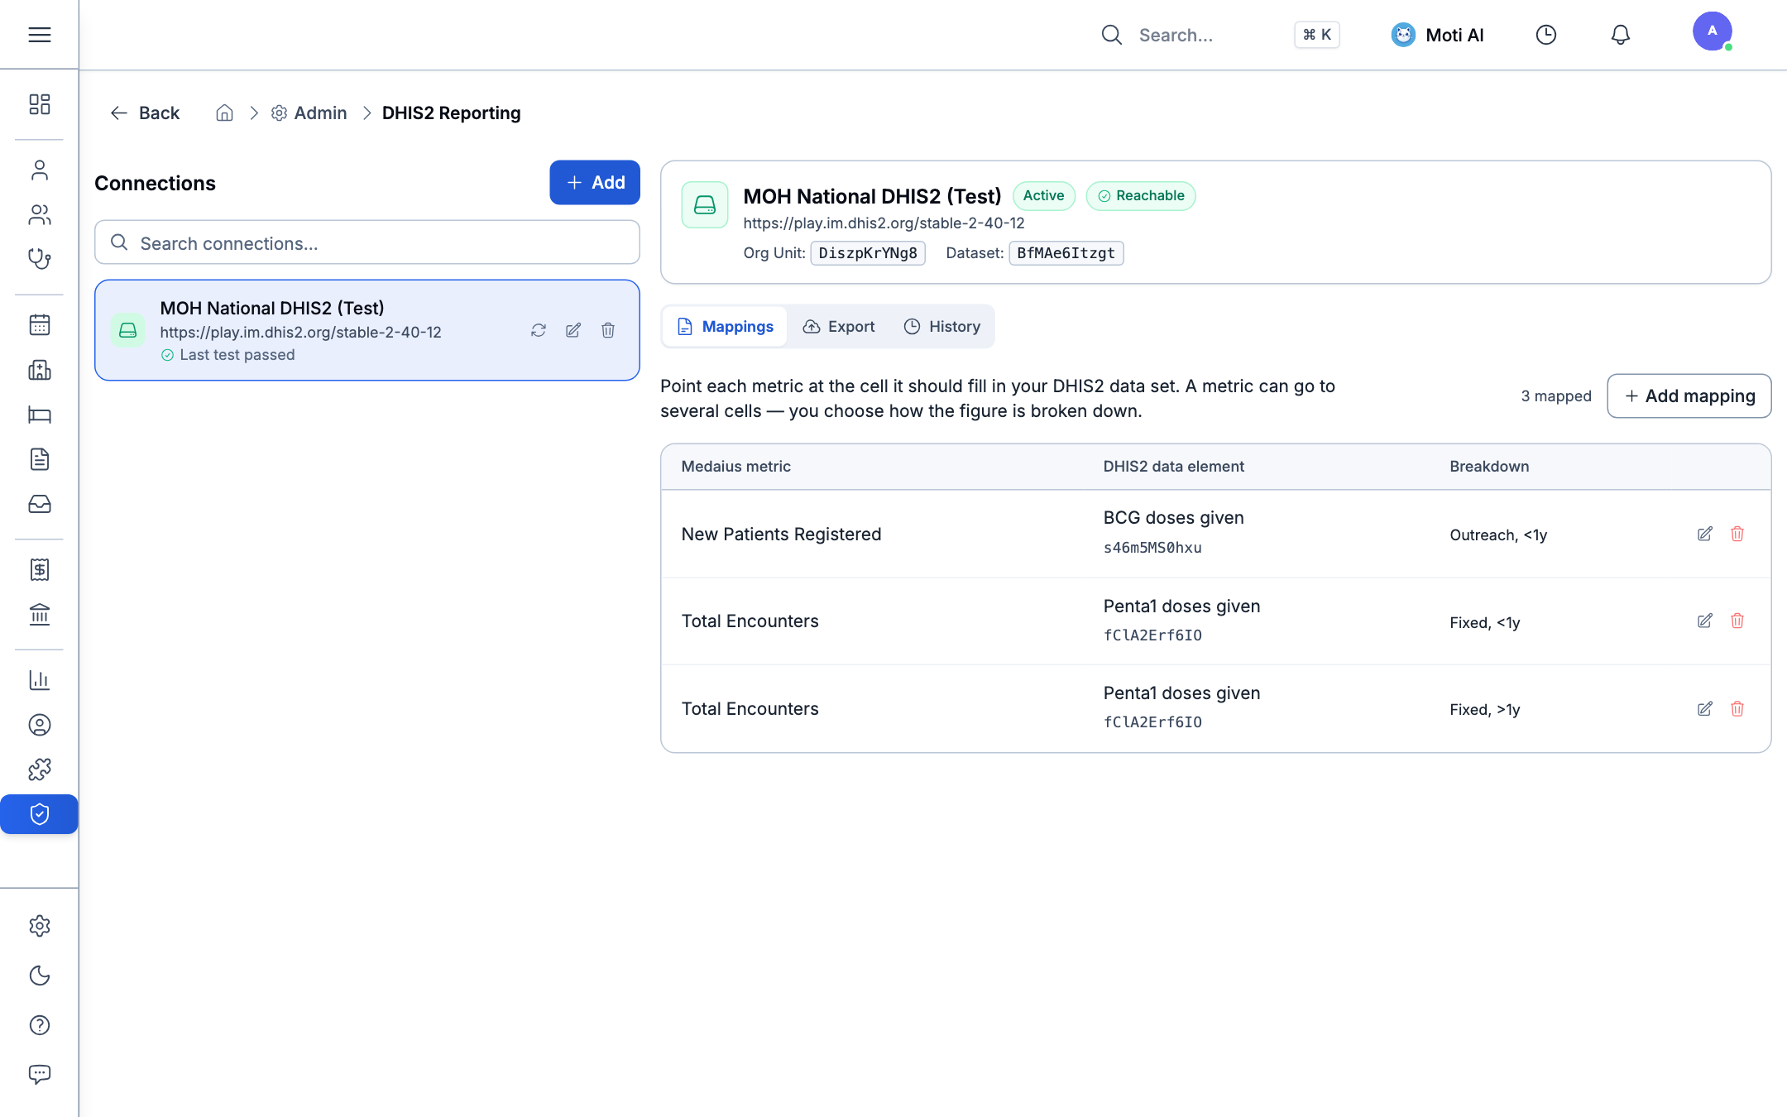Delete the MOH National DHIS2 connection
The height and width of the screenshot is (1117, 1787).
click(x=608, y=330)
